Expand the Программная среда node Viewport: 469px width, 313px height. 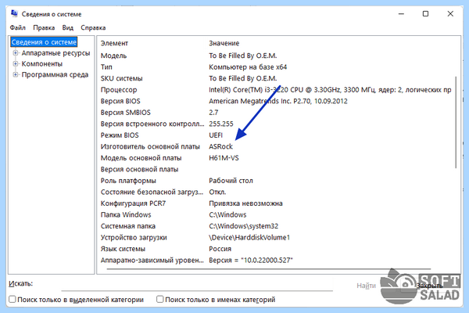pos(16,74)
